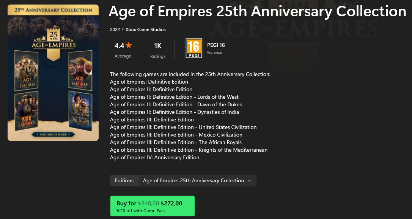Click the Age of Empires III cover art

point(27,110)
